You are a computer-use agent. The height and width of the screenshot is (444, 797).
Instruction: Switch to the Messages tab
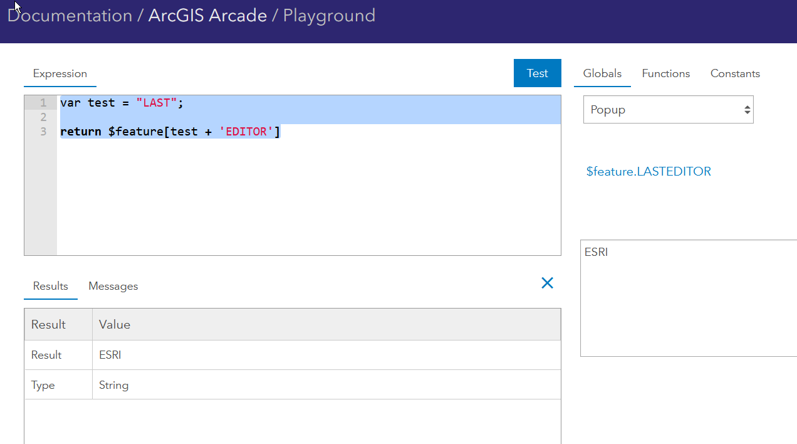113,286
